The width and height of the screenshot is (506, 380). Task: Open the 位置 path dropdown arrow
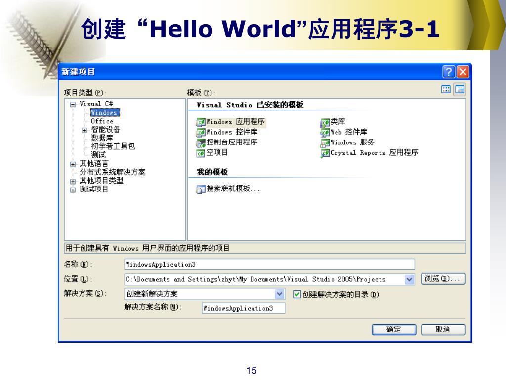(x=409, y=279)
